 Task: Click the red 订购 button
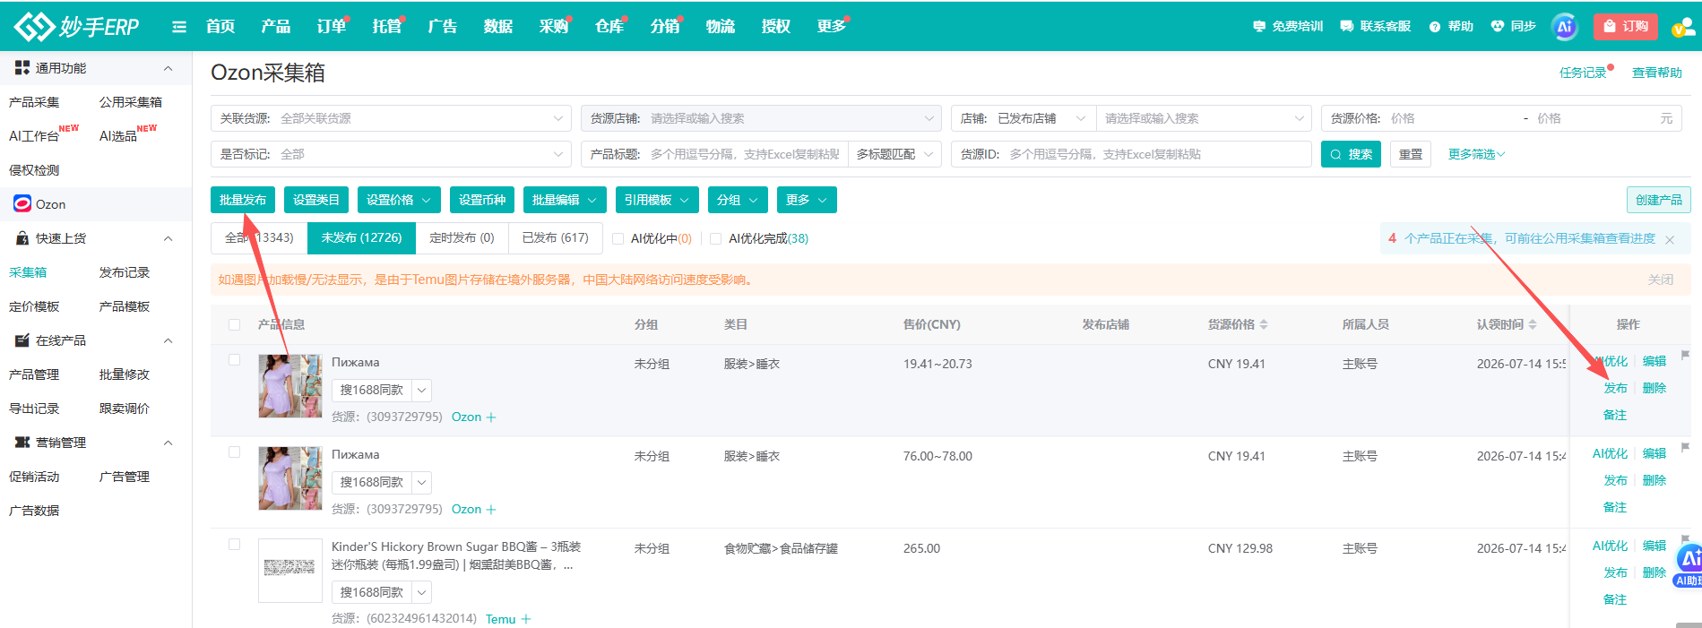click(1626, 26)
